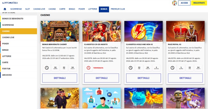Click the blue piggy bank phoenix thumbnail
Screen dimensions: 208x109
pyautogui.click(x=143, y=98)
